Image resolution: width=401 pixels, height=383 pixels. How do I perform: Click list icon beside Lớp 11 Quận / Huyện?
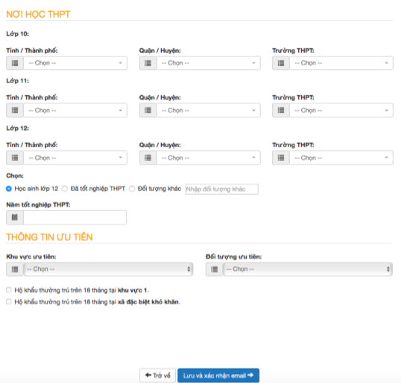click(x=148, y=110)
